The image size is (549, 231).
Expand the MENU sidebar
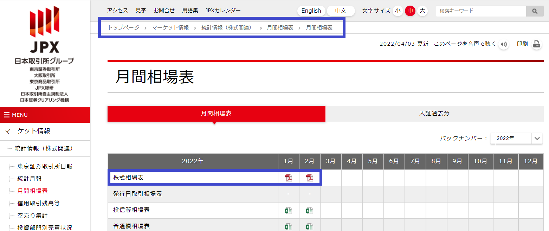pyautogui.click(x=16, y=115)
